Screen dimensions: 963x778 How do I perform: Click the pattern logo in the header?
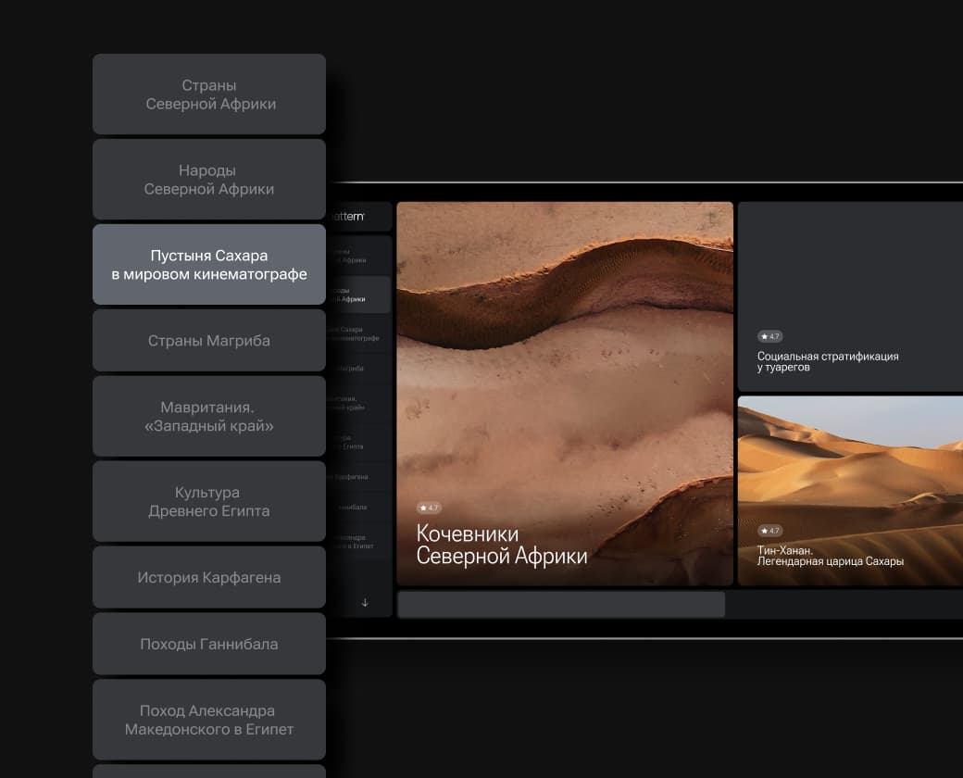coord(350,215)
